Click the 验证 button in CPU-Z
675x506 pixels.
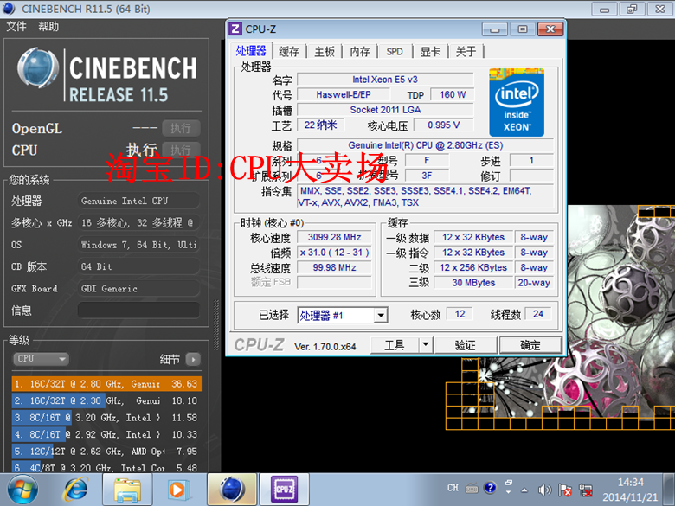(466, 345)
